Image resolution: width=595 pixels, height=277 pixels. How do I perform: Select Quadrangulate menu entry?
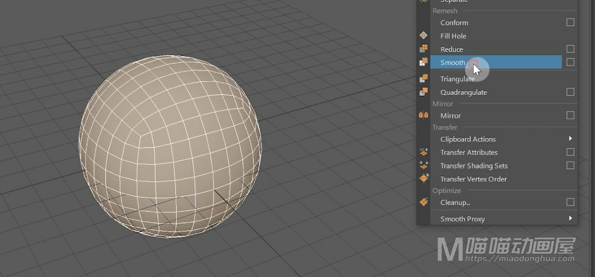[x=464, y=92]
